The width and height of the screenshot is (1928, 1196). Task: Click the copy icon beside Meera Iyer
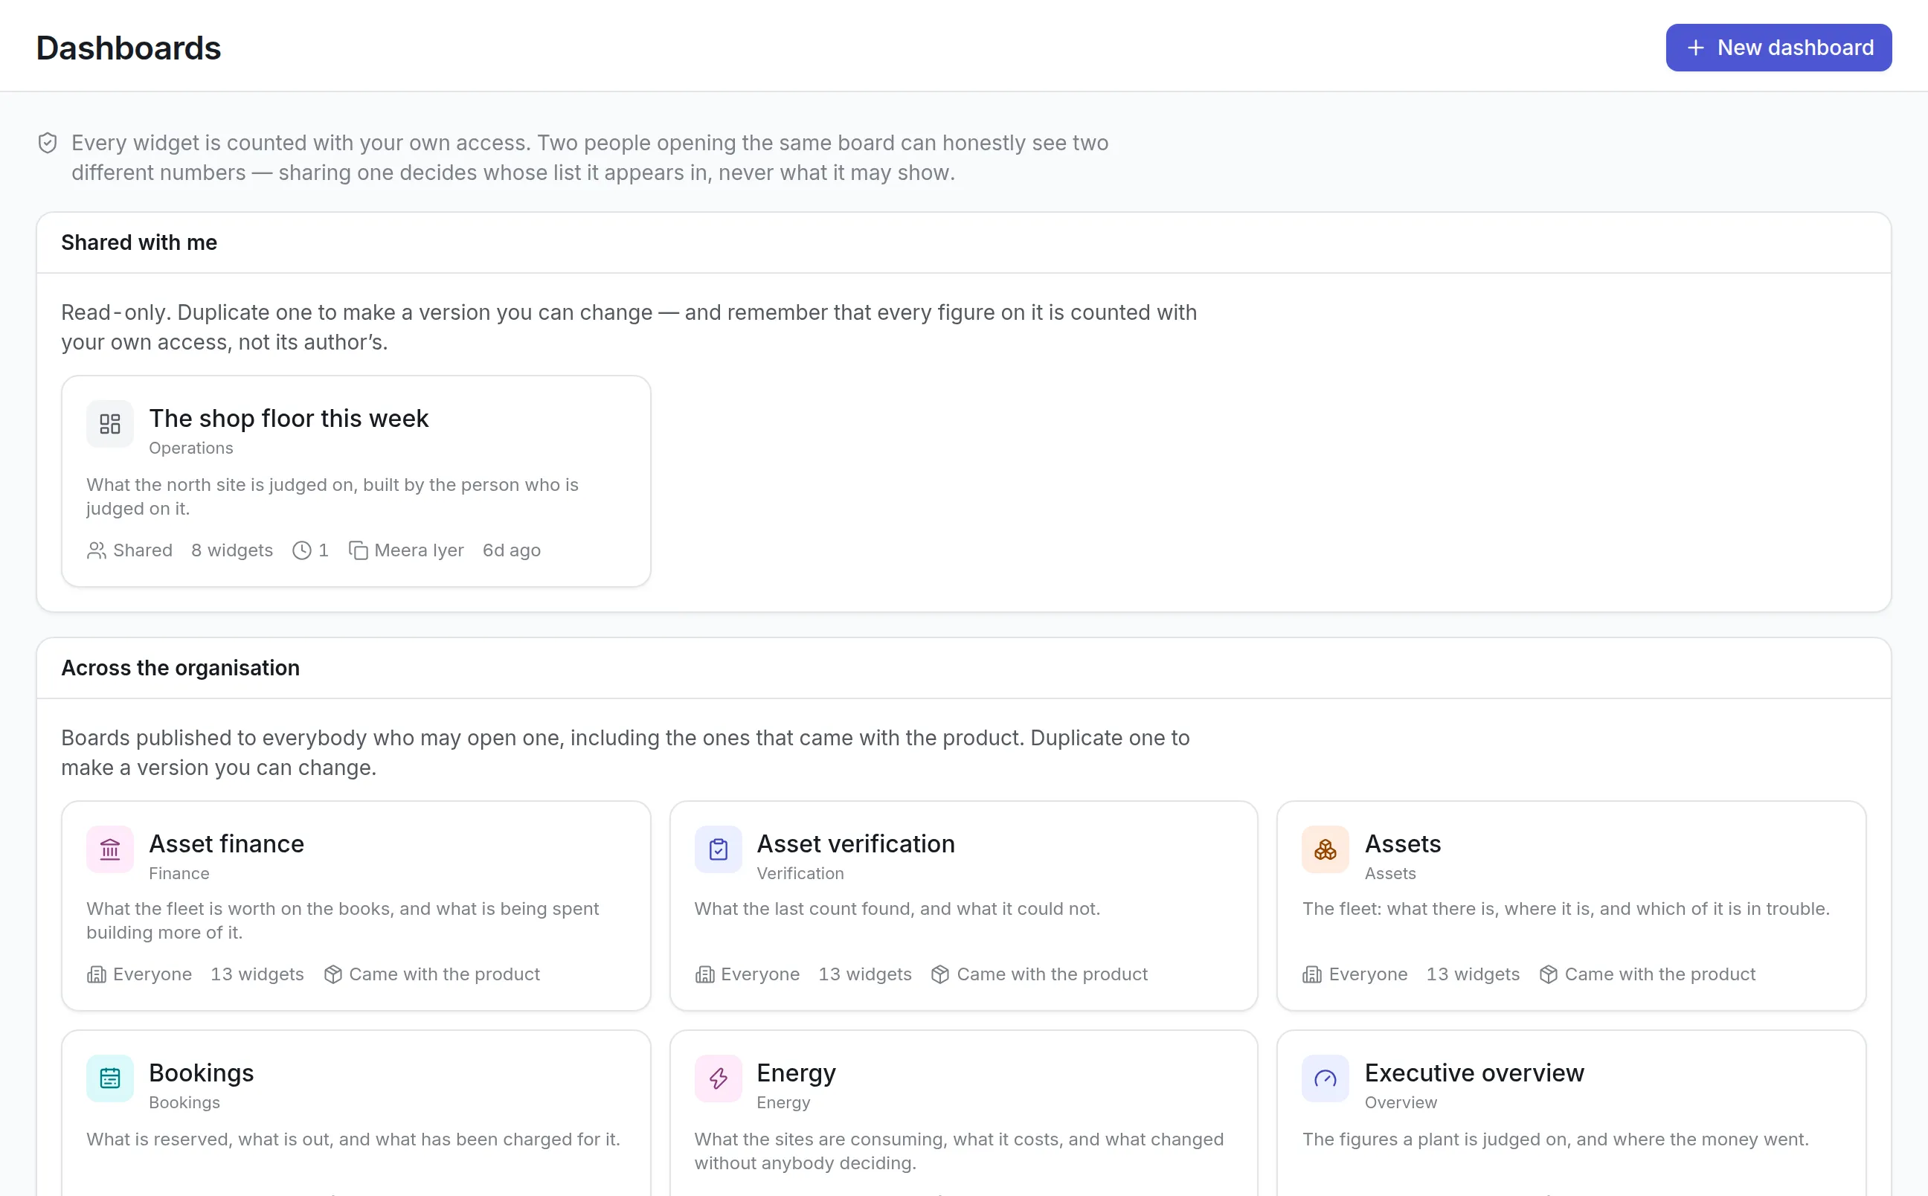click(x=359, y=550)
